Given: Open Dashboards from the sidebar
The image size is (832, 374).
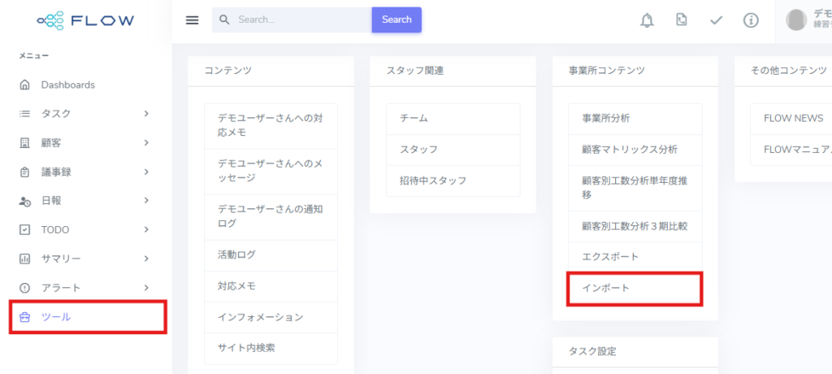Looking at the screenshot, I should [x=67, y=85].
